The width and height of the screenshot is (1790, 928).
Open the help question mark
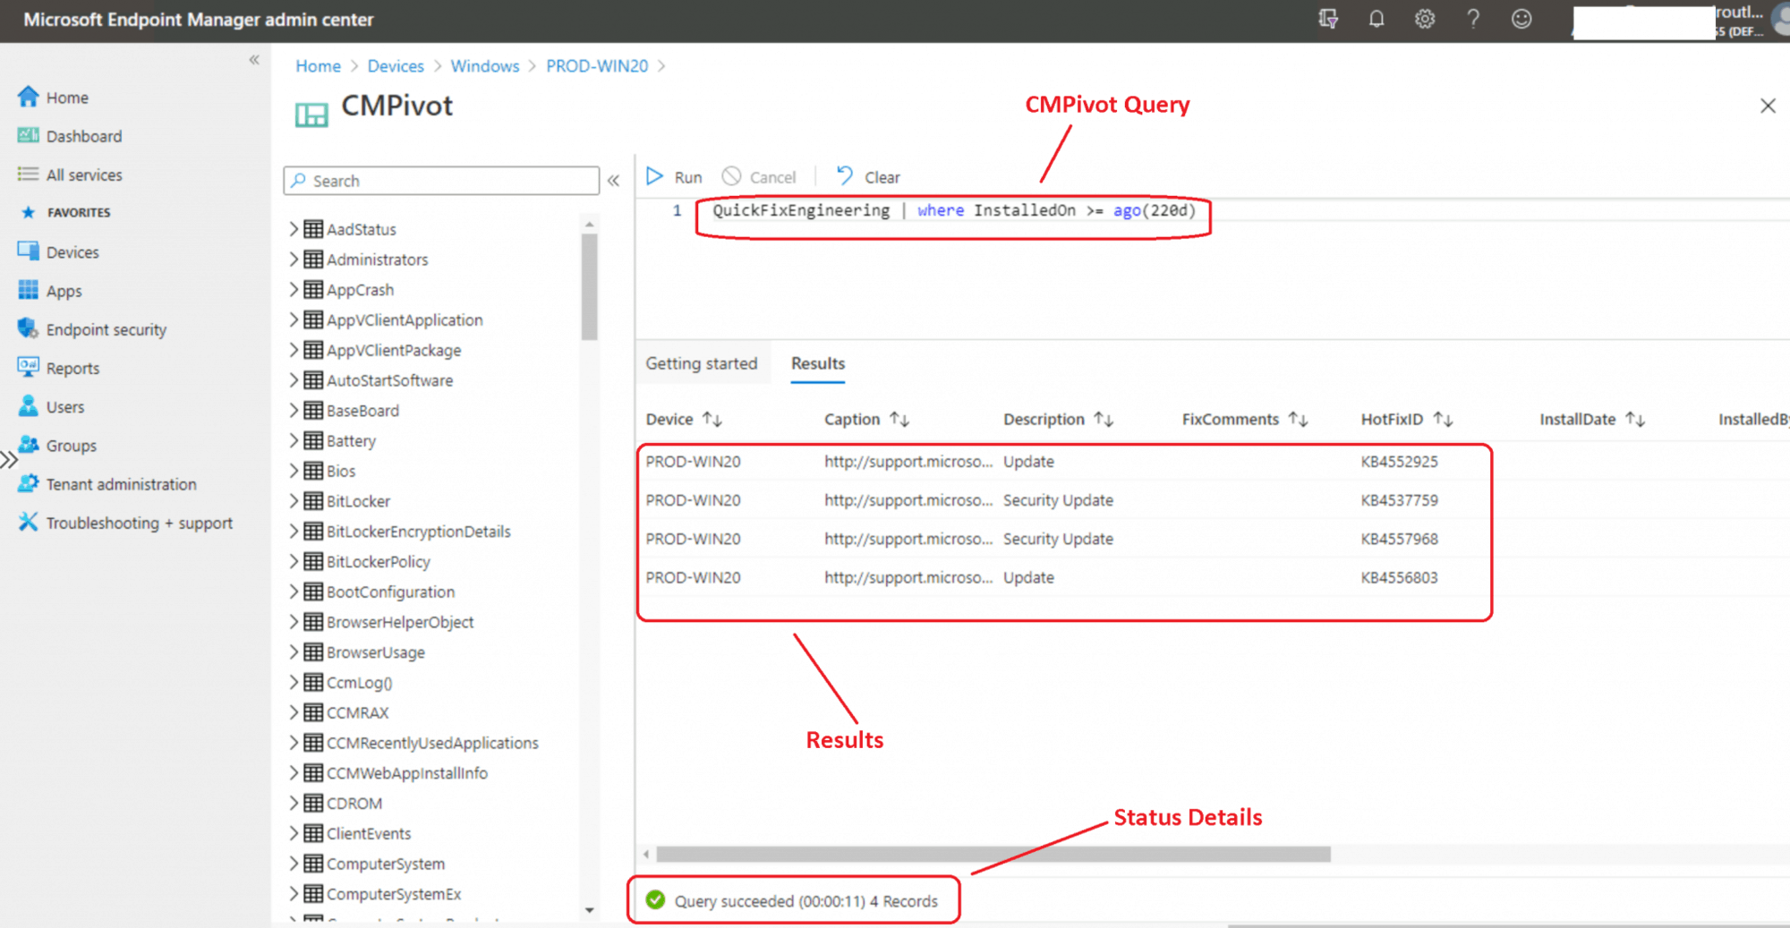[x=1473, y=19]
